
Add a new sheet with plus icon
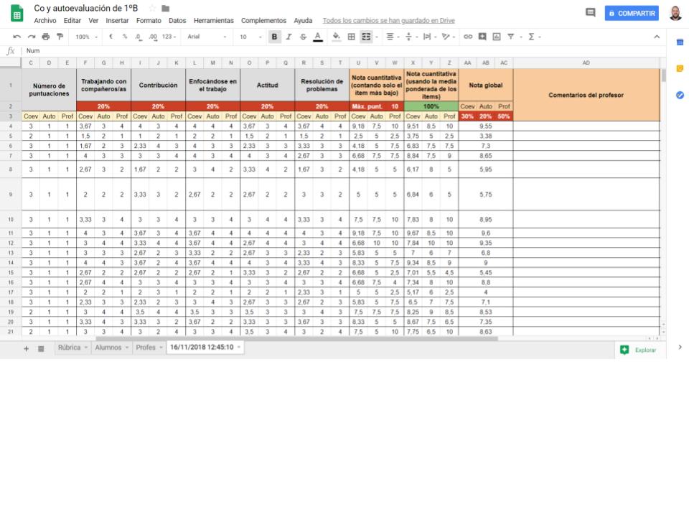27,348
